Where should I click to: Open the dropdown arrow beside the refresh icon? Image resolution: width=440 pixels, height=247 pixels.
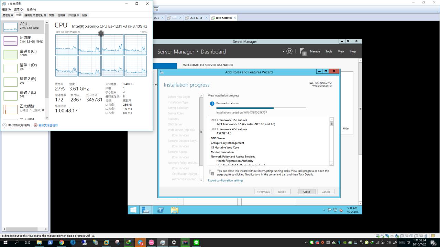coord(284,51)
